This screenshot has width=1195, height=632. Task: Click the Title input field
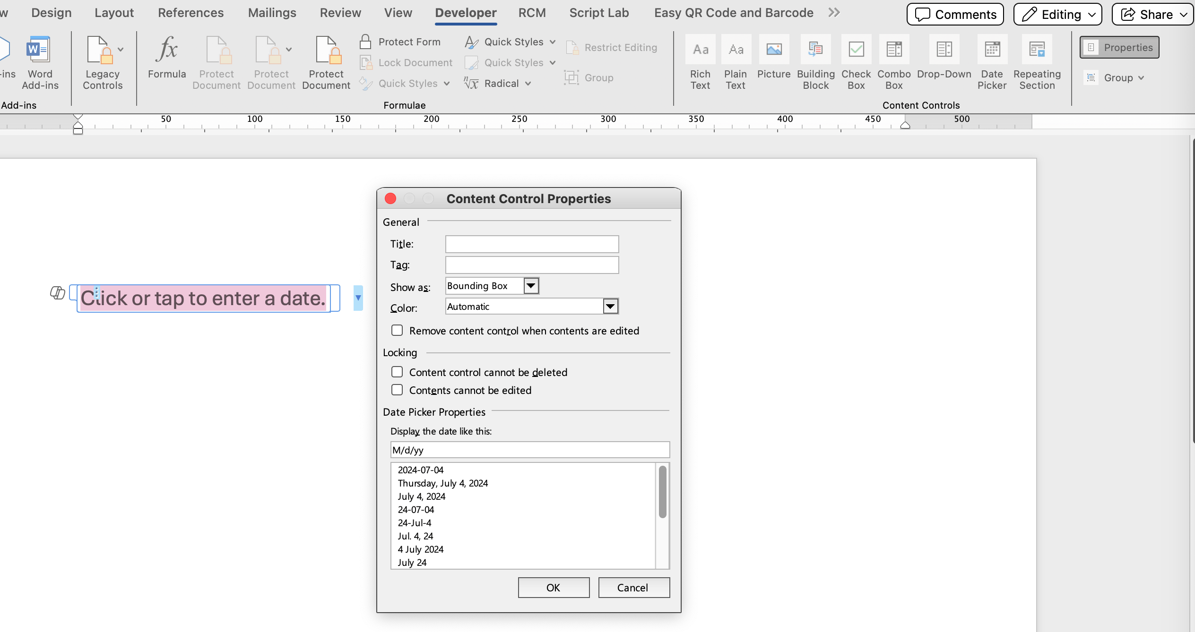coord(532,244)
